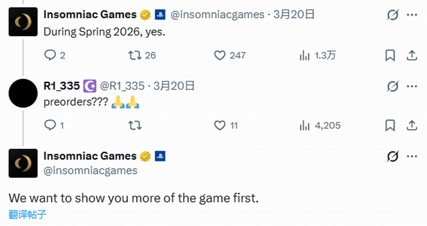Viewport: 427px width, 226px height.
Task: View analytics on the Spring 2026 tweet
Action: 305,55
